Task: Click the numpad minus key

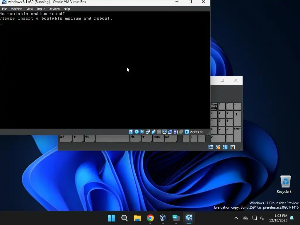Action: click(237, 106)
